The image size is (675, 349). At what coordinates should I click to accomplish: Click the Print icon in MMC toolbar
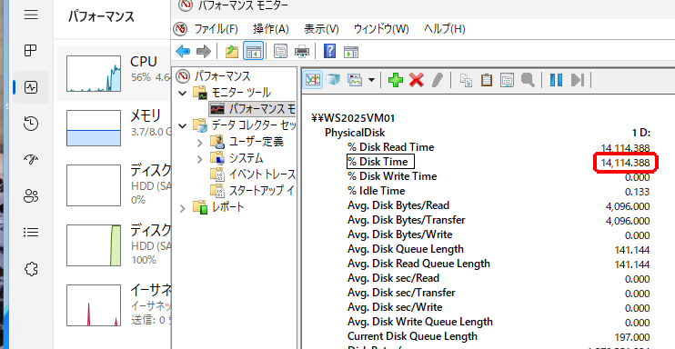click(302, 52)
